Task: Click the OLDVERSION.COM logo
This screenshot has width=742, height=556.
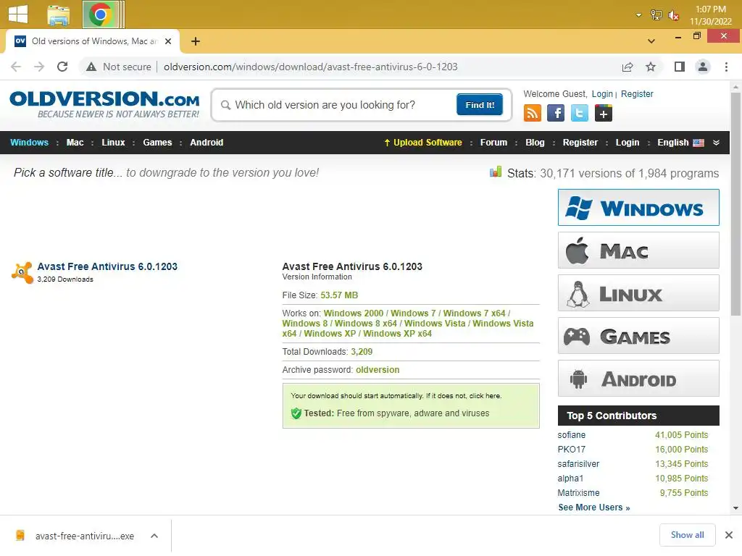Action: pos(104,104)
